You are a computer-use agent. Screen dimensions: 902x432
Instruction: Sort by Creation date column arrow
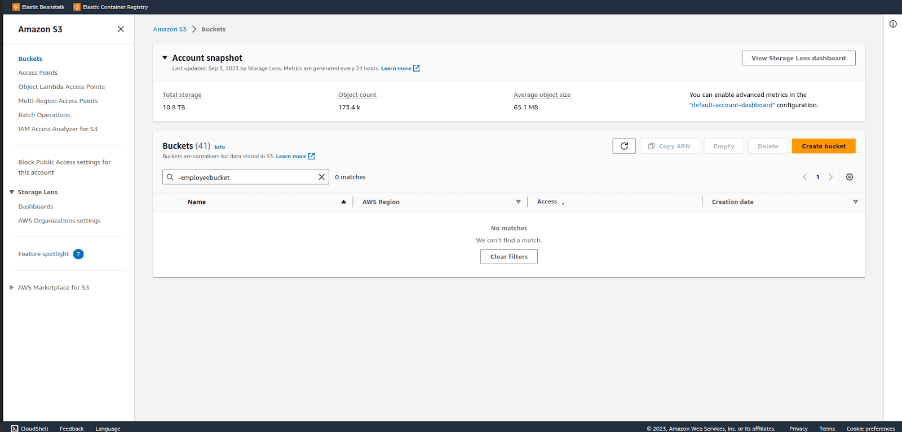[x=855, y=202]
